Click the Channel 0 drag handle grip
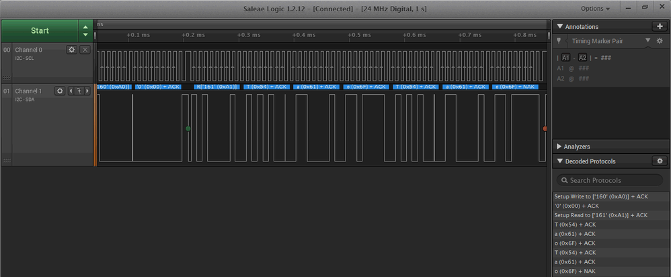671x277 pixels. (7, 78)
